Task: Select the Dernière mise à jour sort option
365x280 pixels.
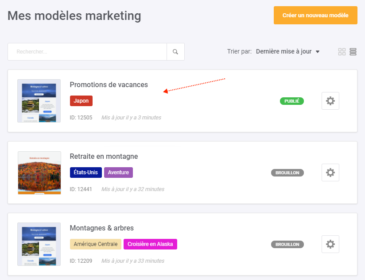Action: click(284, 51)
